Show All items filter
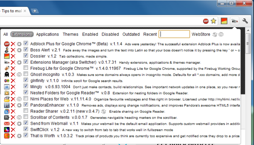The image size is (254, 145). (x=5, y=35)
